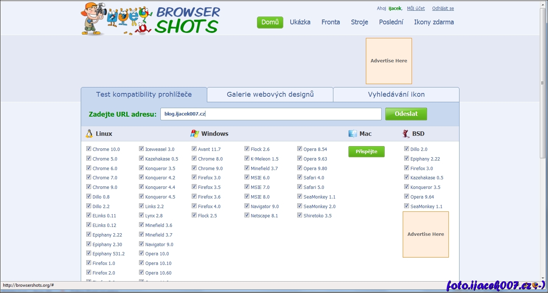Toggle Dillo 2.0 under BSD
This screenshot has height=293, width=548.
point(406,149)
